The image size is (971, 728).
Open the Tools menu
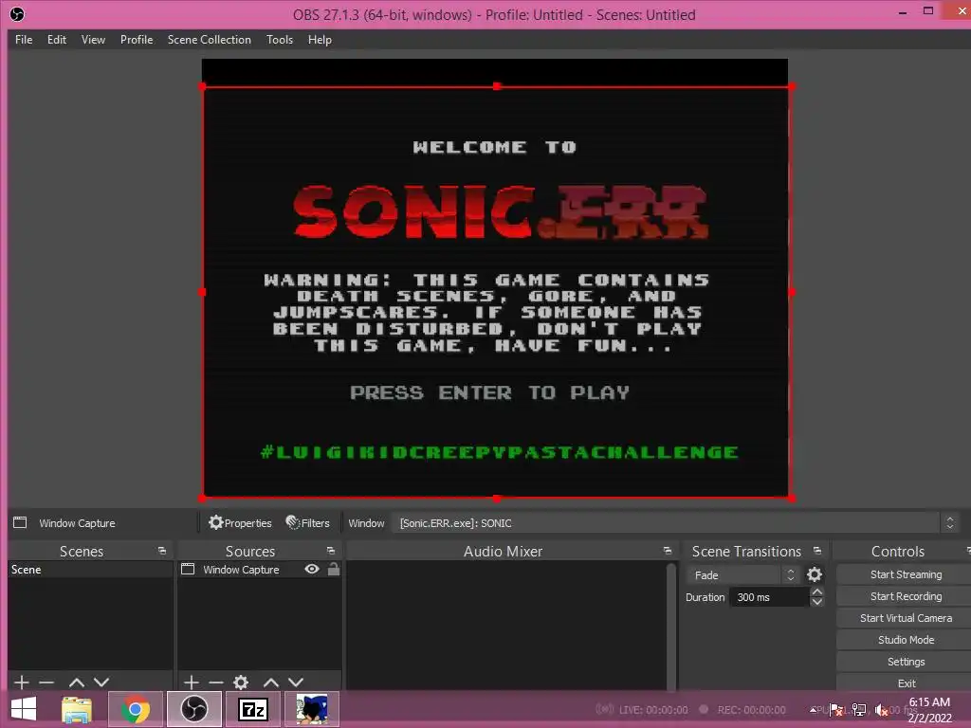pyautogui.click(x=280, y=40)
